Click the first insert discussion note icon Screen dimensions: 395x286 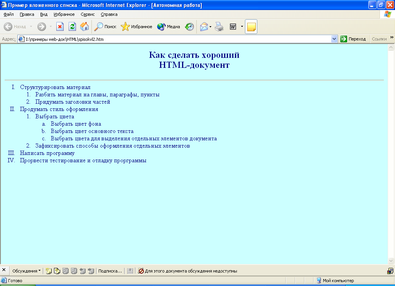(49, 271)
